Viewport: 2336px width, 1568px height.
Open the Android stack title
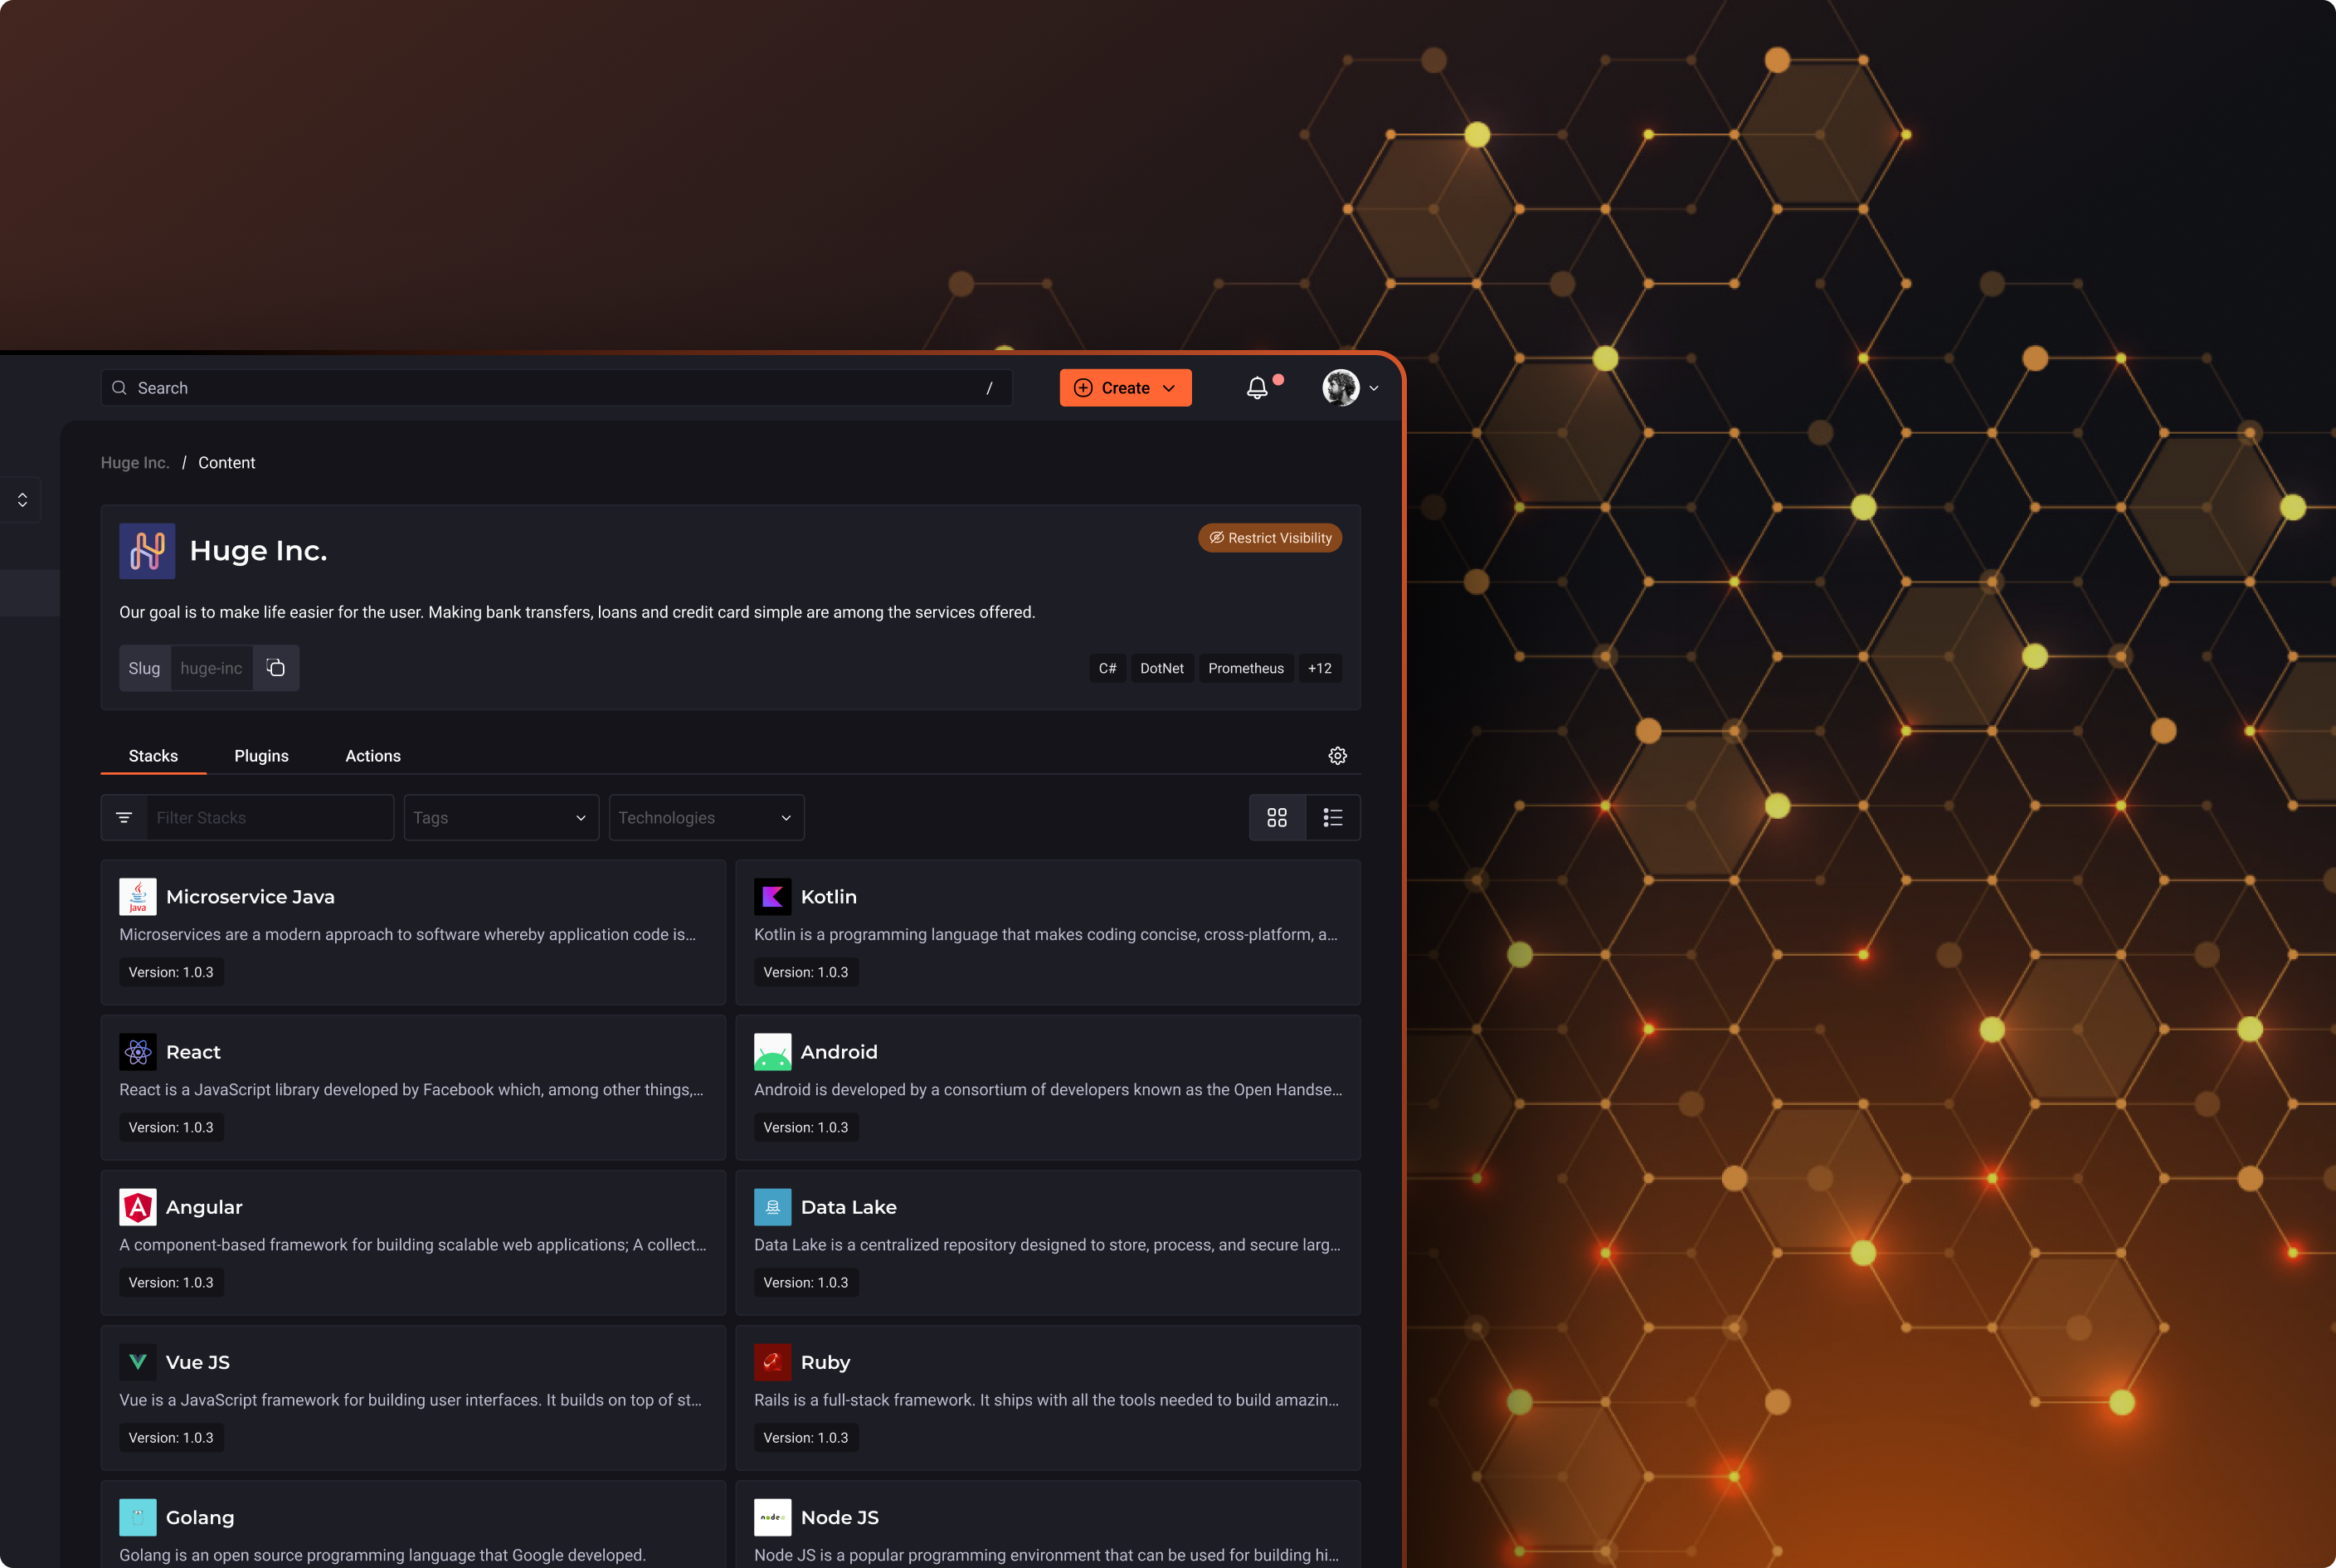(839, 1052)
